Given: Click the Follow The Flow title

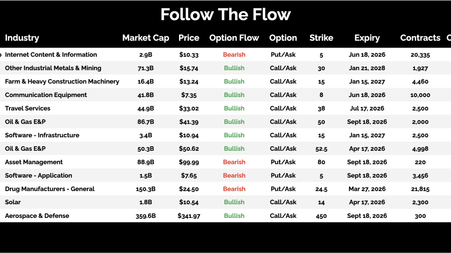Looking at the screenshot, I should click(225, 15).
